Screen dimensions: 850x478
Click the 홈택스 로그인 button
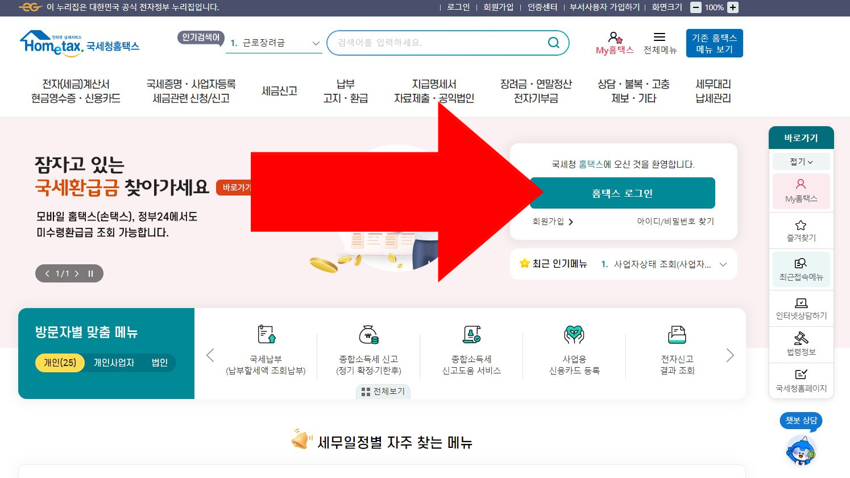622,193
